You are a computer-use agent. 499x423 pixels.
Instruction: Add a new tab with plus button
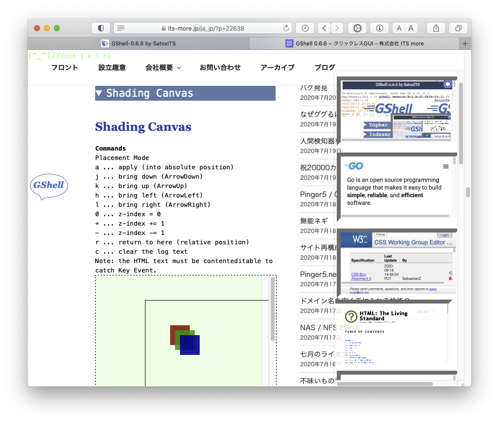point(465,43)
